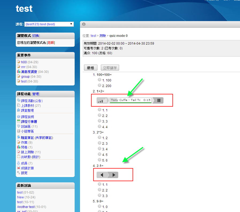Image resolution: width=240 pixels, height=212 pixels.
Task: Click 管理 link beside 課程功能
Action: (36, 94)
